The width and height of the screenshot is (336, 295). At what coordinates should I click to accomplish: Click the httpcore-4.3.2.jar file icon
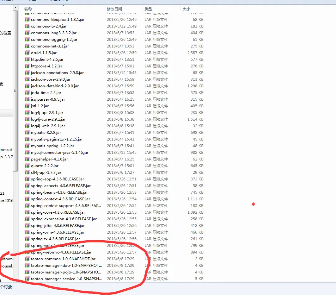point(27,66)
